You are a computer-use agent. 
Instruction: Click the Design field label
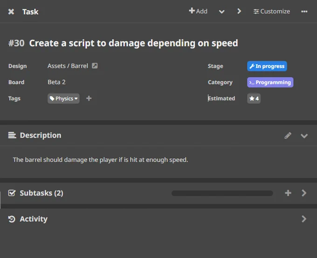click(18, 66)
